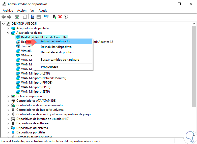This screenshot has width=197, height=144.
Task: Click the disable device down-arrow toolbar icon
Action: click(x=66, y=17)
